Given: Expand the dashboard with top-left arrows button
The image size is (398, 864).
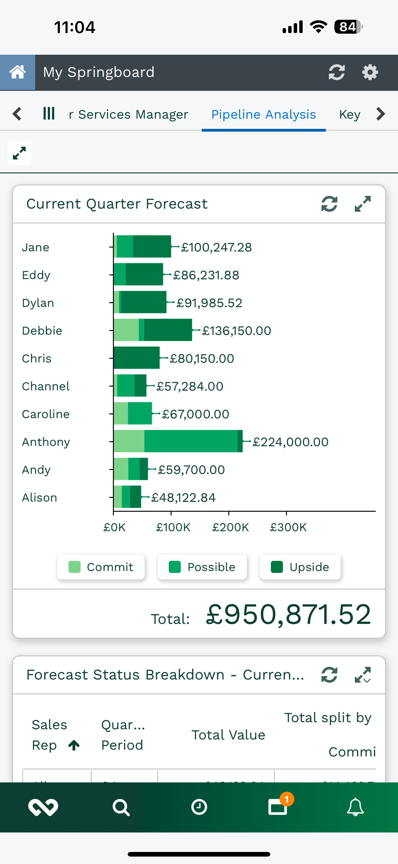Looking at the screenshot, I should [19, 153].
